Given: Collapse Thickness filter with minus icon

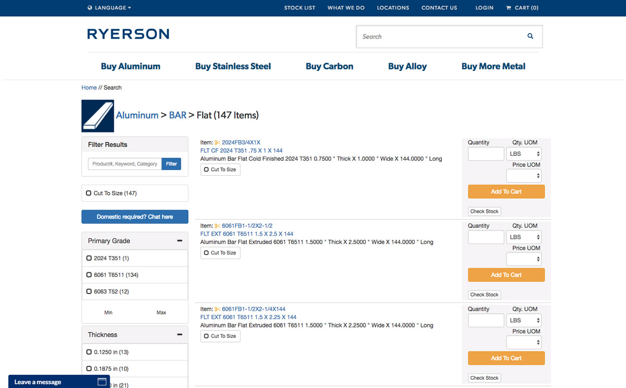Looking at the screenshot, I should pos(179,335).
